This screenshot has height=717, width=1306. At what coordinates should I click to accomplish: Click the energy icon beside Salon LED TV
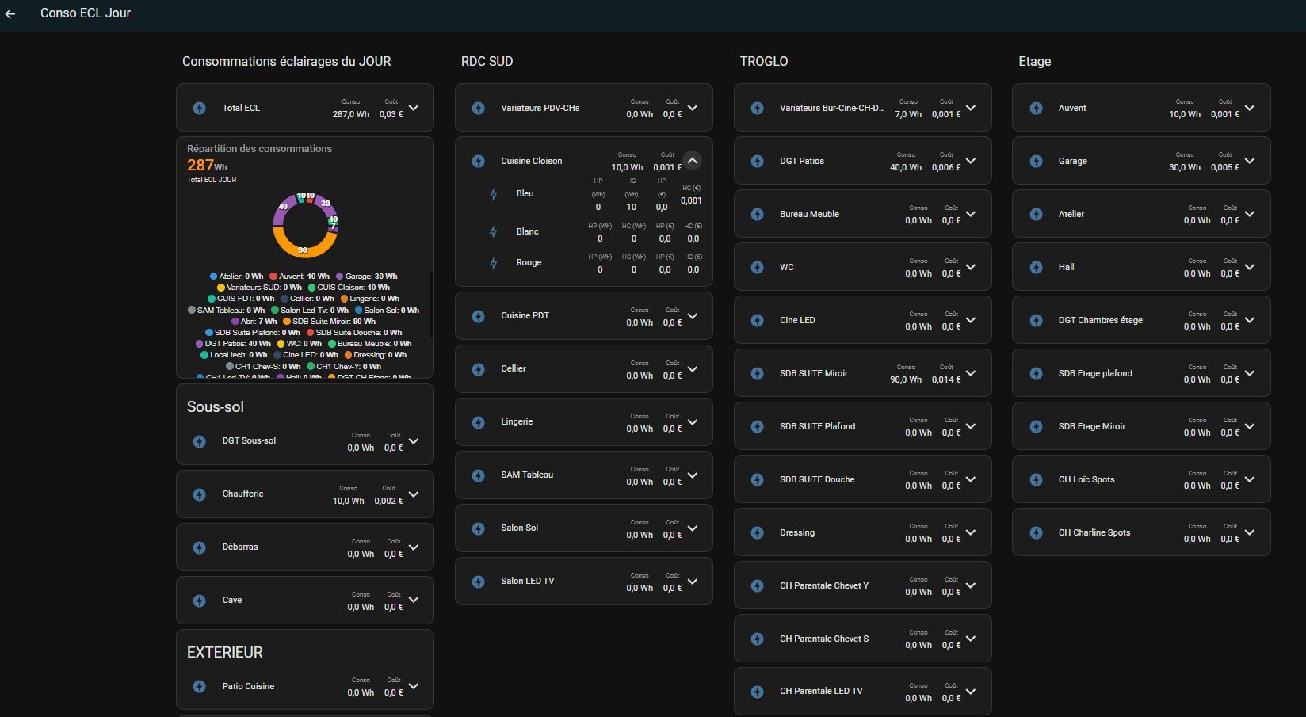pyautogui.click(x=478, y=582)
